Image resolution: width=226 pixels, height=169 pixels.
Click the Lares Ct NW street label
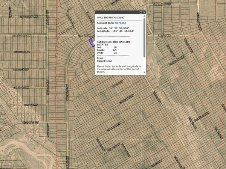click(x=31, y=105)
